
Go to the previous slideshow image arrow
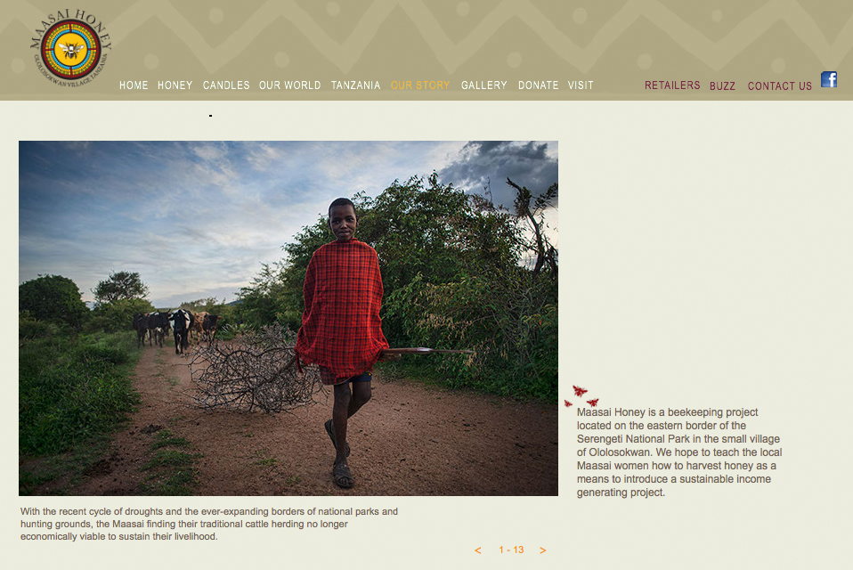(x=477, y=550)
